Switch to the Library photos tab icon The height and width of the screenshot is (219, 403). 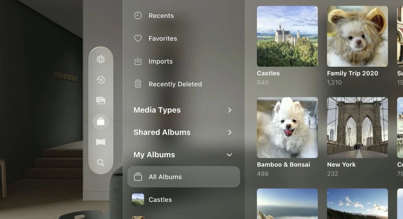click(101, 101)
